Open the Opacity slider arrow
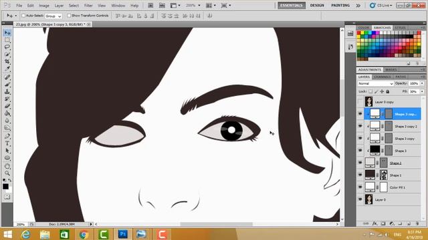The height and width of the screenshot is (240, 428). (422, 83)
